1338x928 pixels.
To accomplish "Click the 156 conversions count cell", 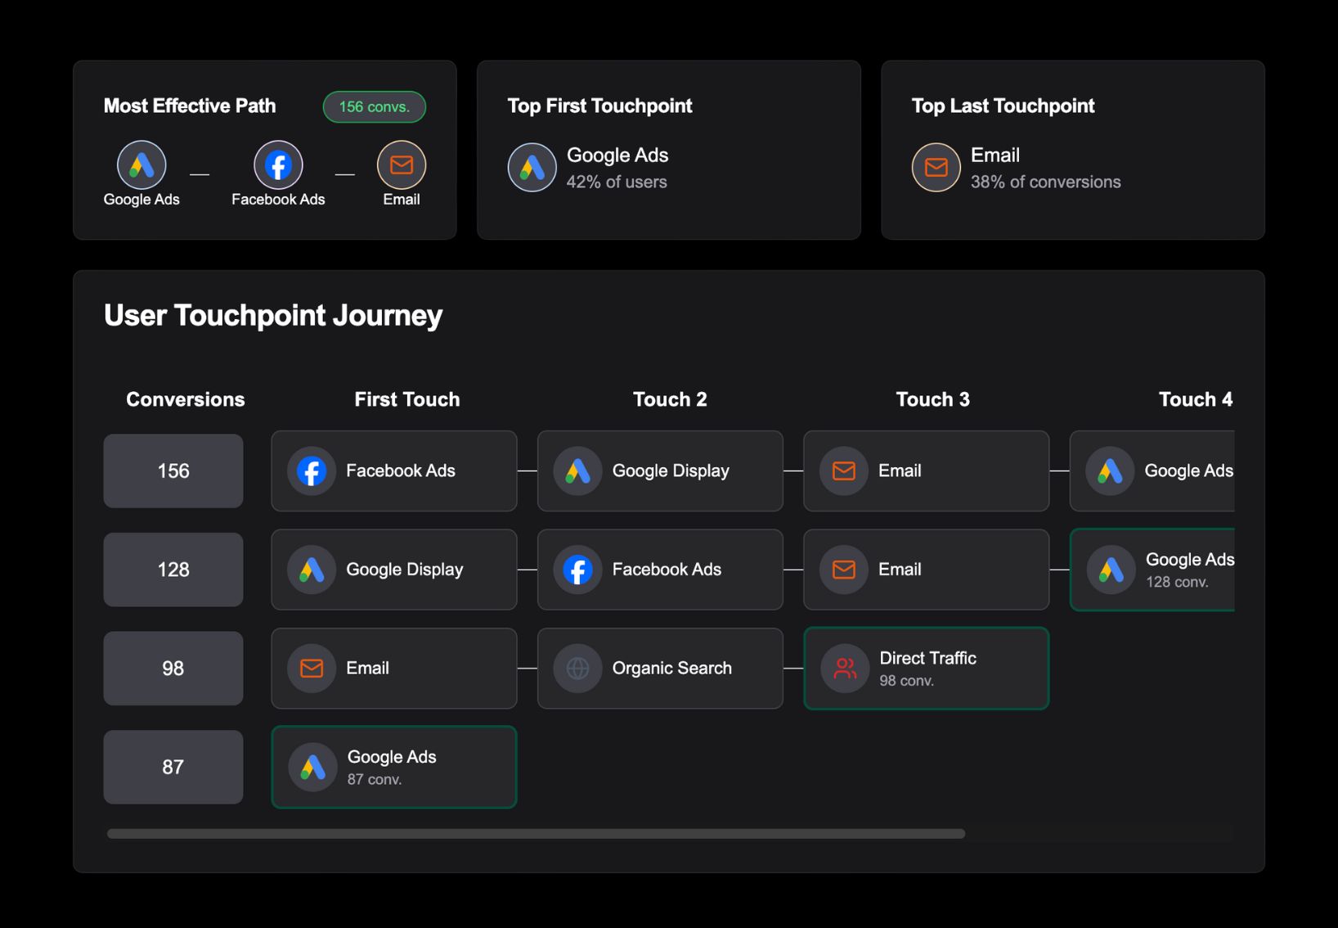I will coord(173,471).
